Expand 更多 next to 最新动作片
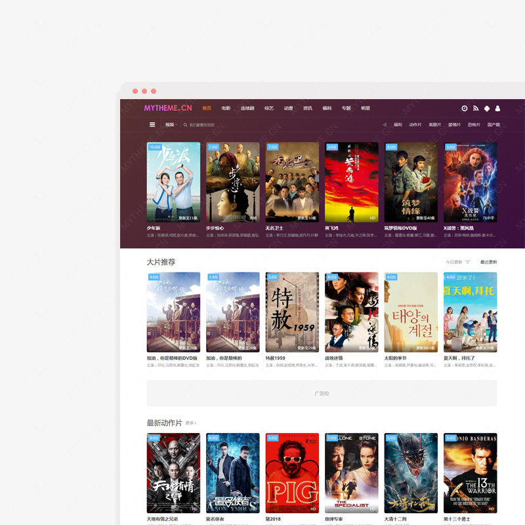Image resolution: width=525 pixels, height=525 pixels. (x=190, y=423)
